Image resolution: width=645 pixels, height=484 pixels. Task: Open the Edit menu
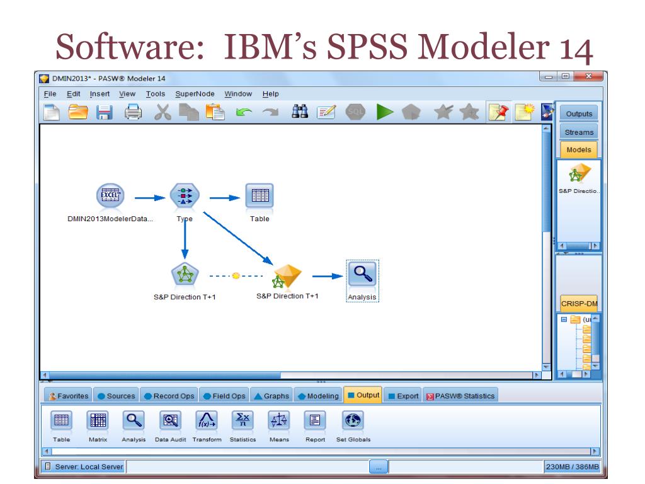73,94
